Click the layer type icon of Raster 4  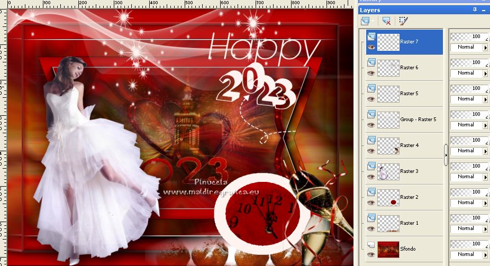tap(371, 141)
